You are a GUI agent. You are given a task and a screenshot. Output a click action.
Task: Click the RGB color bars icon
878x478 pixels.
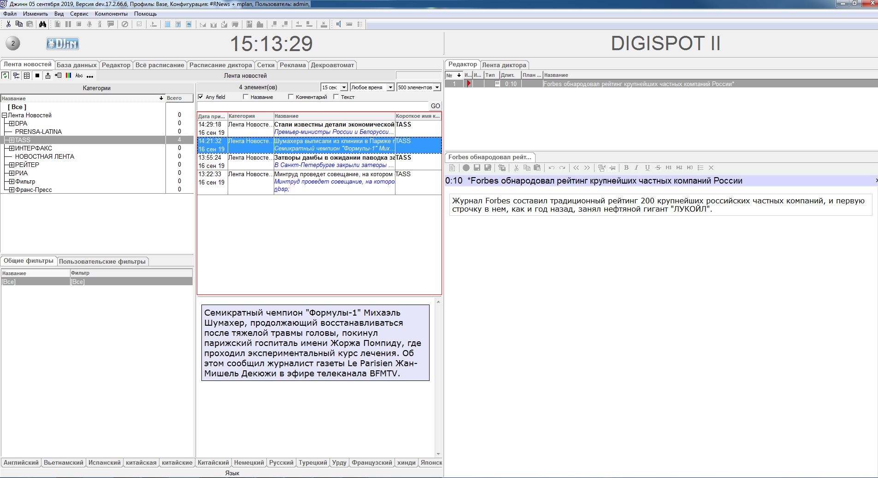pyautogui.click(x=69, y=75)
